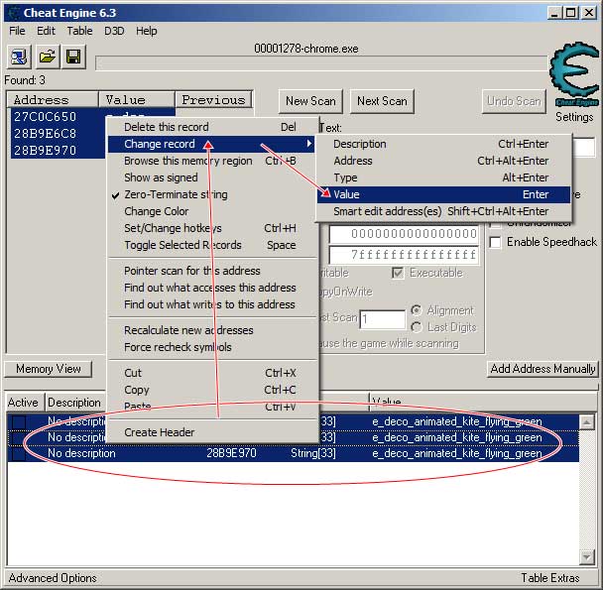
Task: Toggle the Executable checkbox
Action: [x=398, y=273]
